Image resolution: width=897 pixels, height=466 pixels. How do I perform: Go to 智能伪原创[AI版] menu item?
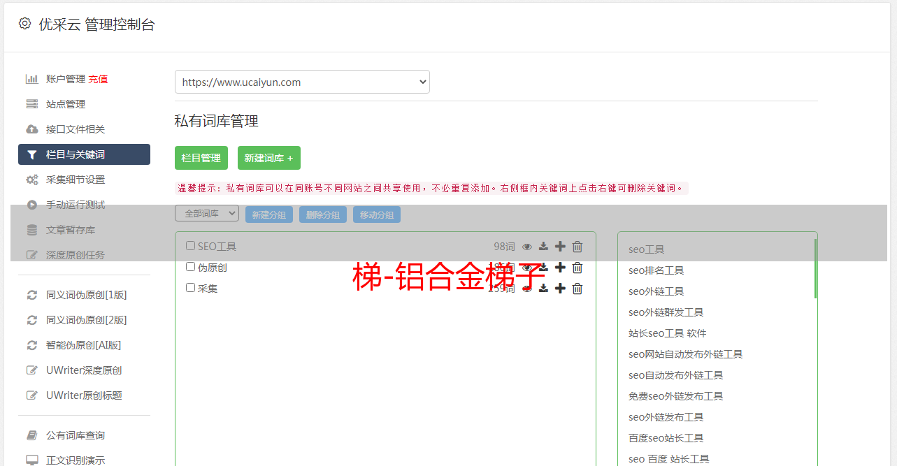point(84,345)
